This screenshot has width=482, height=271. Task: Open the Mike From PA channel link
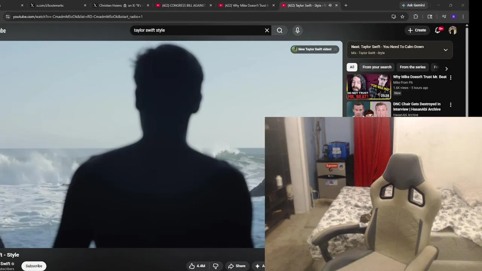pyautogui.click(x=403, y=82)
